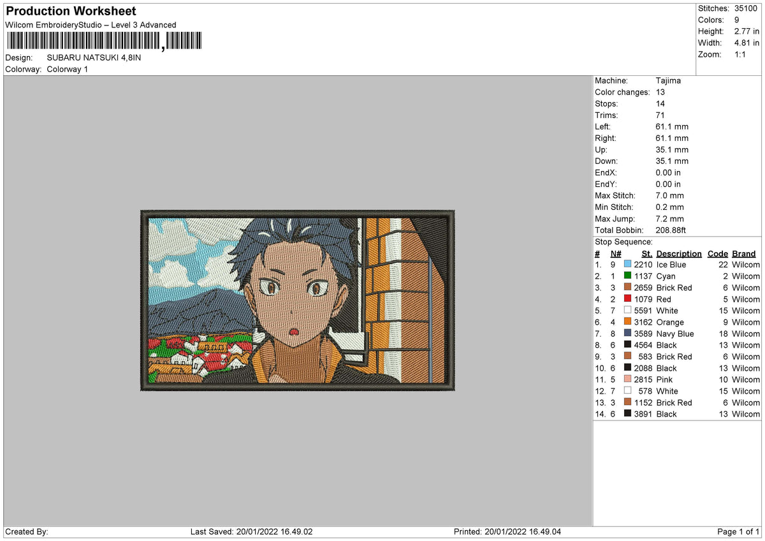Click the design name 'SUBARU NATSUKI 4,8IN'
This screenshot has height=541, width=765.
[x=94, y=57]
